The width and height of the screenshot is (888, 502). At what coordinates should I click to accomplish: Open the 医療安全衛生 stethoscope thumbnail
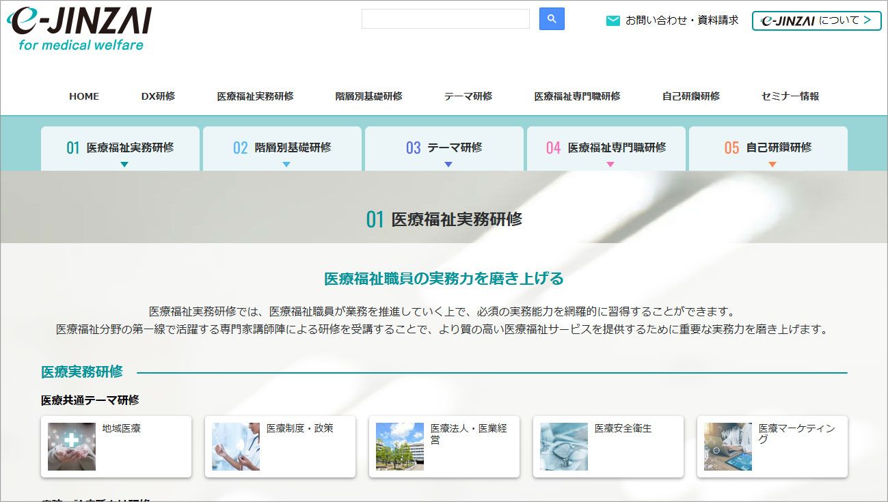click(564, 447)
